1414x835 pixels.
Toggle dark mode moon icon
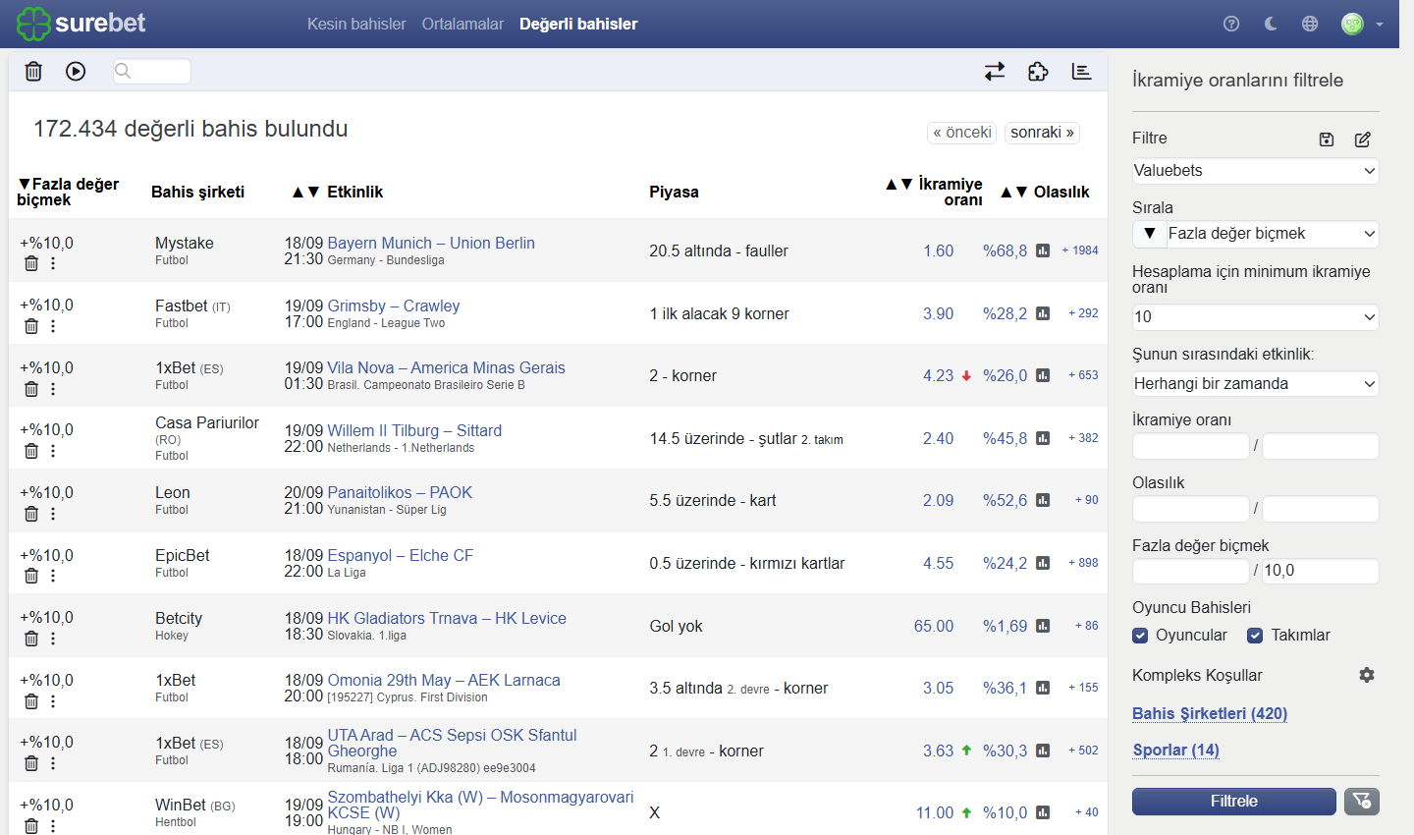pyautogui.click(x=1271, y=24)
